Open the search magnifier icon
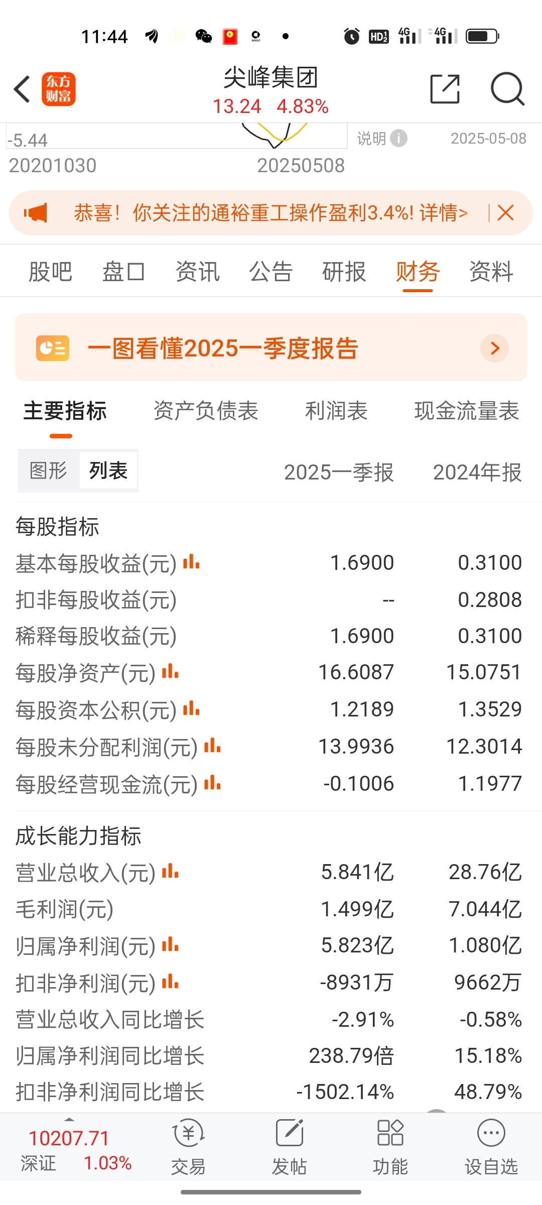542x1205 pixels. [507, 89]
